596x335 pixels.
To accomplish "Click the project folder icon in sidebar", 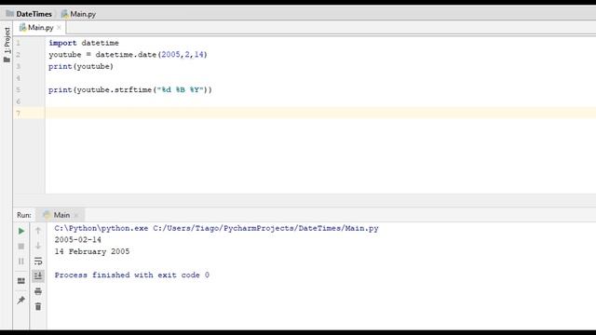I will coord(7,60).
